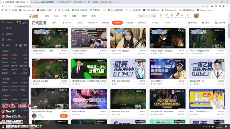Open the Douyu logo homepage
Screen dimensions: 230x129
click(x=33, y=16)
